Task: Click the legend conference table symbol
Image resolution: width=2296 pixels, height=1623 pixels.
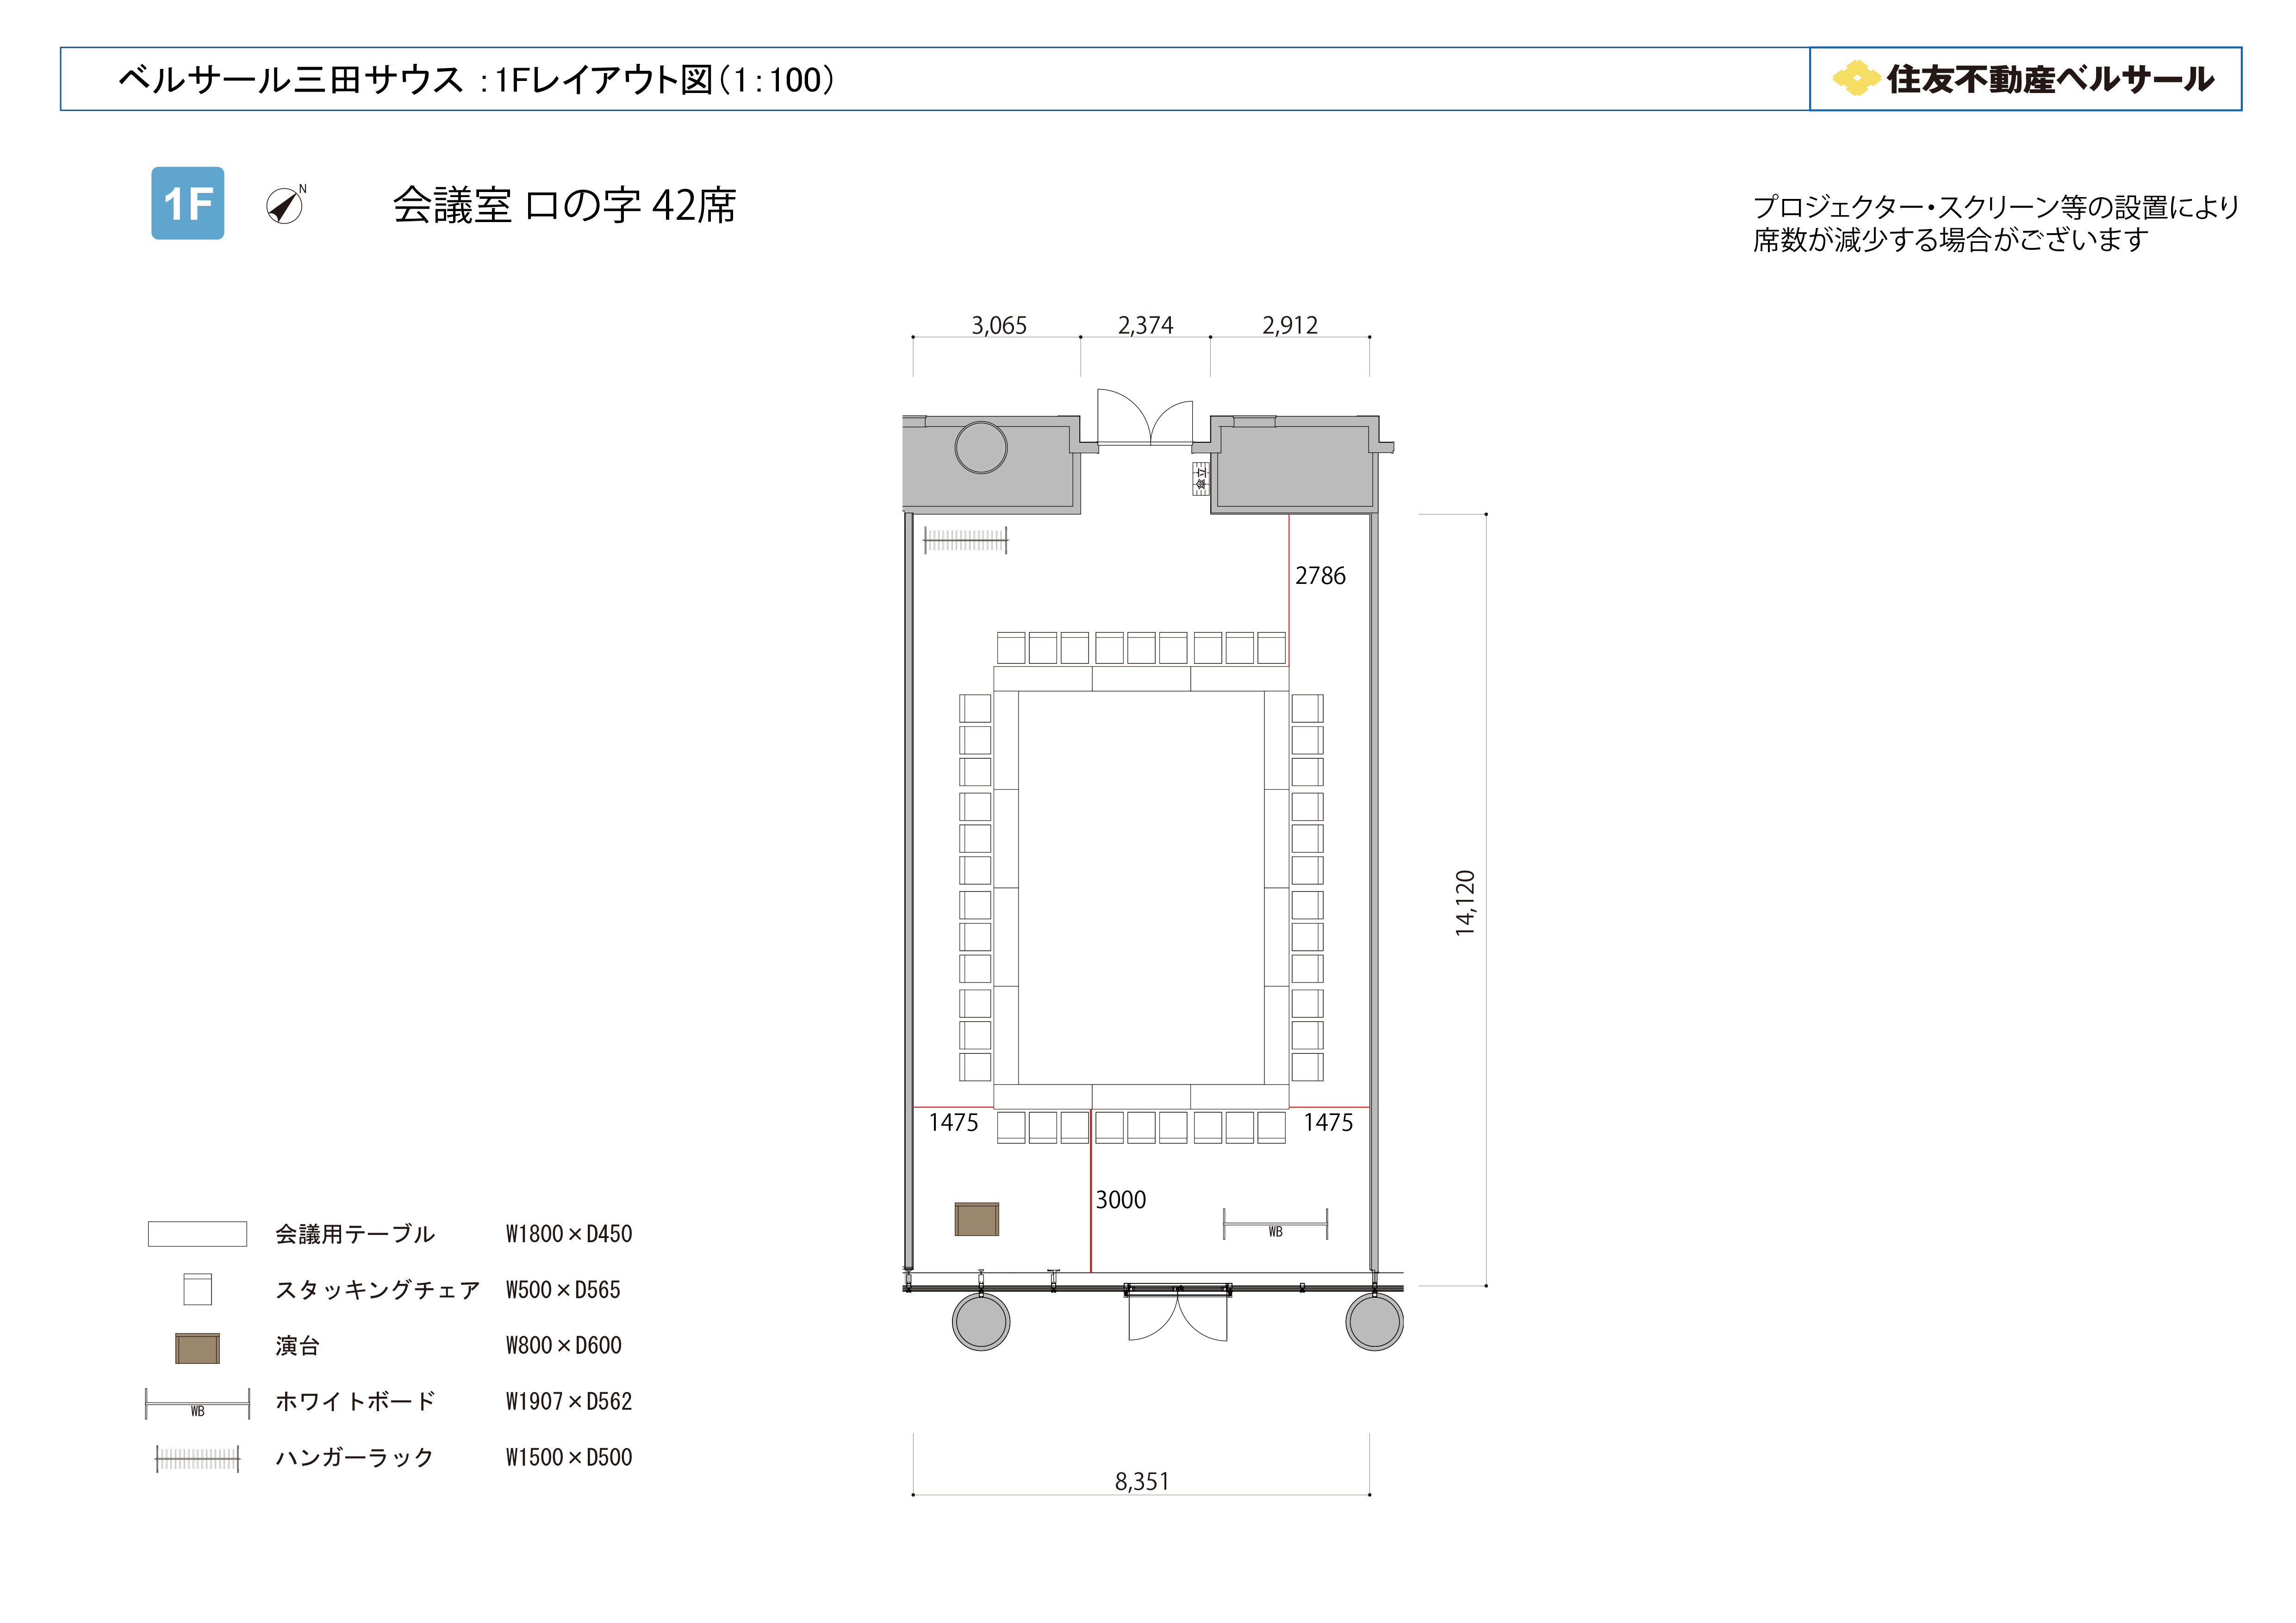Action: (197, 1234)
